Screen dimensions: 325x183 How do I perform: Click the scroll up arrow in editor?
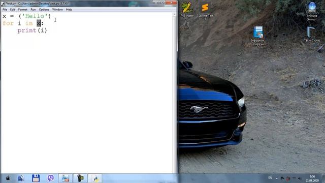click(x=174, y=14)
